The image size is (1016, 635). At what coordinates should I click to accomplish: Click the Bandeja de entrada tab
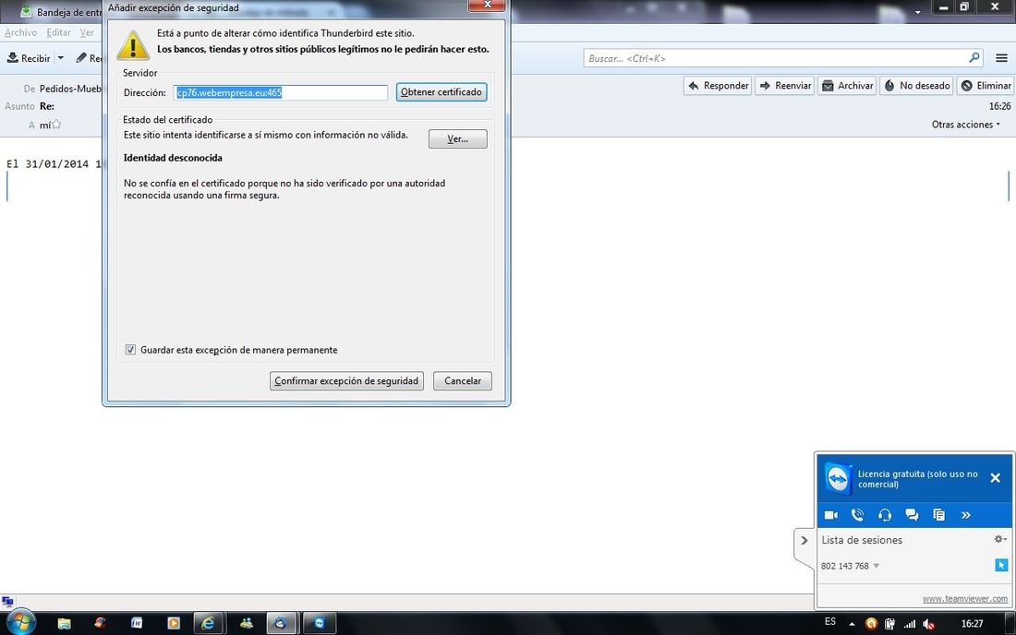(x=61, y=12)
